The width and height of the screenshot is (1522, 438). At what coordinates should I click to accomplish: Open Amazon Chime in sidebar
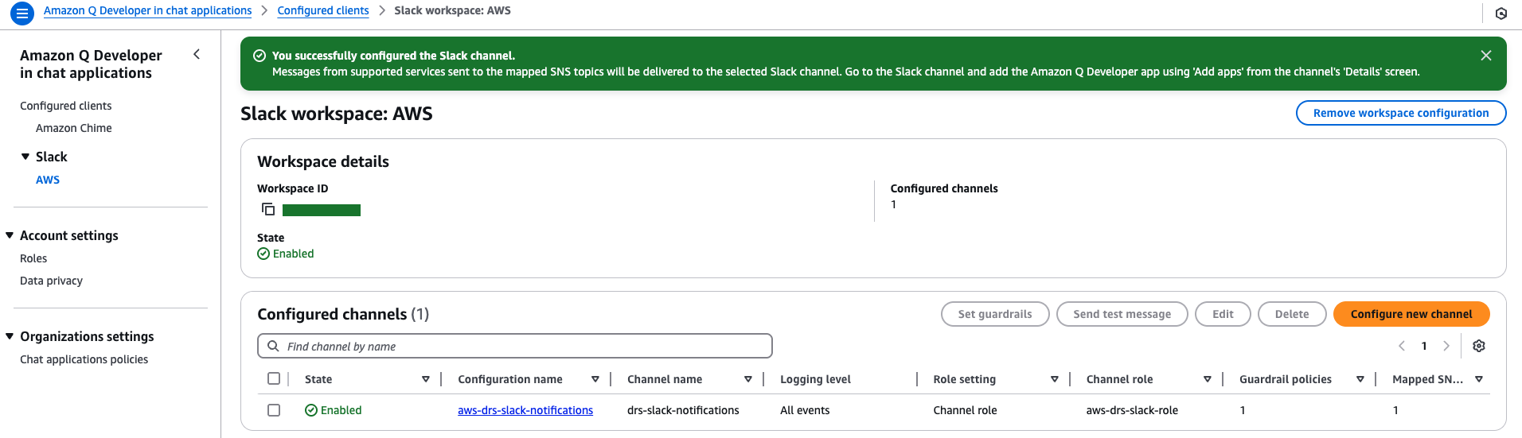[x=74, y=128]
